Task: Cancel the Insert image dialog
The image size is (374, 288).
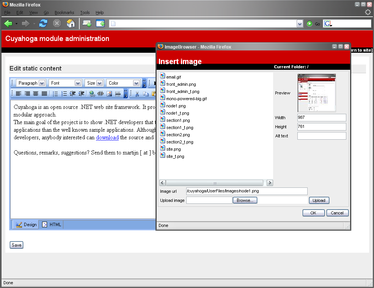Action: coord(337,213)
